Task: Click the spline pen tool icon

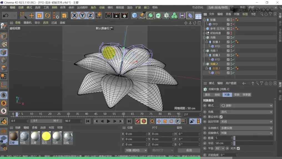Action: point(142,16)
